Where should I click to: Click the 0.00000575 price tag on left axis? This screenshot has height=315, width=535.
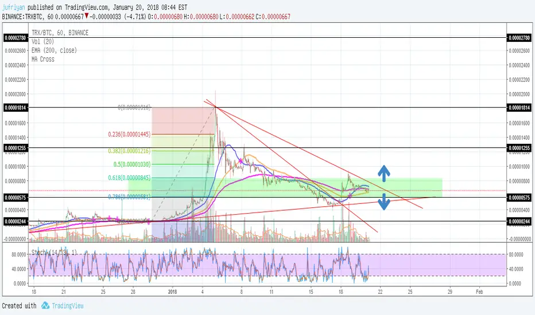[x=15, y=198]
